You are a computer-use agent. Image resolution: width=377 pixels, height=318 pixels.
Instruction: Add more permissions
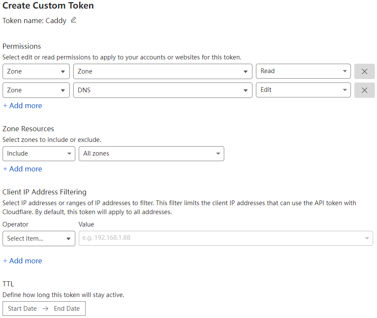[x=22, y=105]
